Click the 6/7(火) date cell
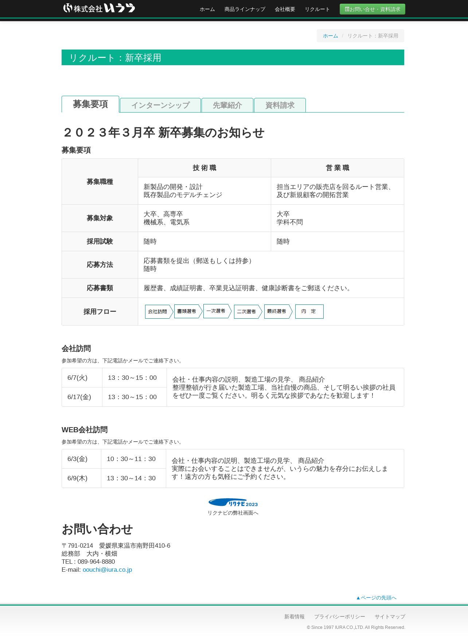The image size is (468, 642). [x=82, y=378]
